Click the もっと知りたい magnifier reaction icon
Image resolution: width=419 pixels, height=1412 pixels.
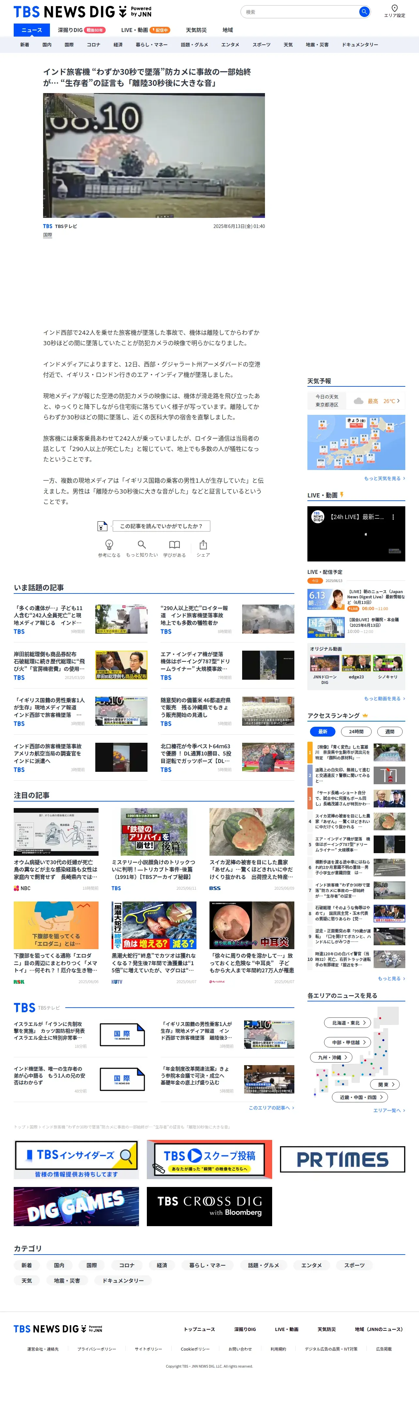[x=142, y=544]
